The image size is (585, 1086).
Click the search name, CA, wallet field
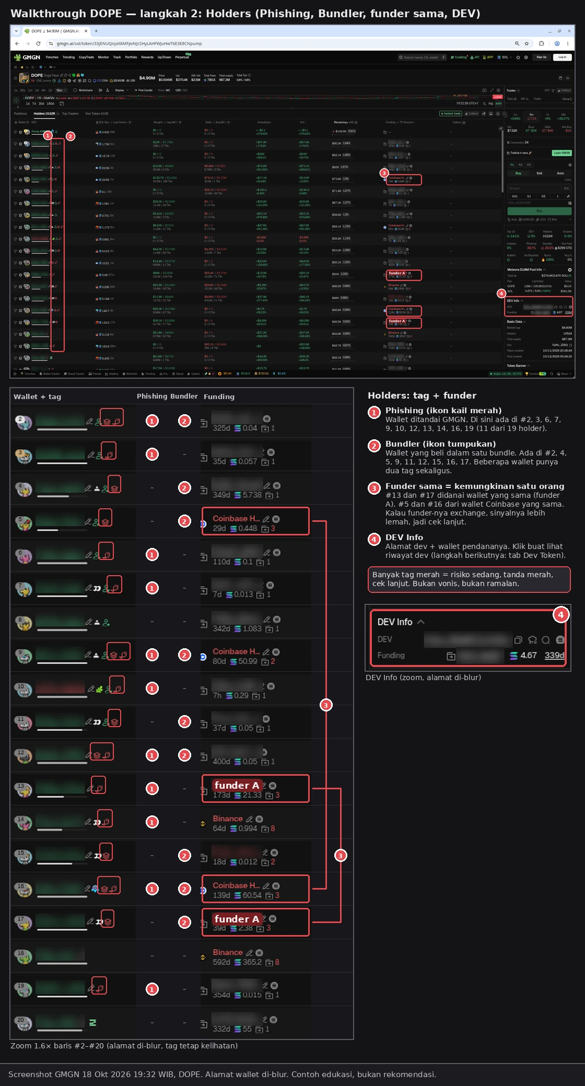pos(422,57)
